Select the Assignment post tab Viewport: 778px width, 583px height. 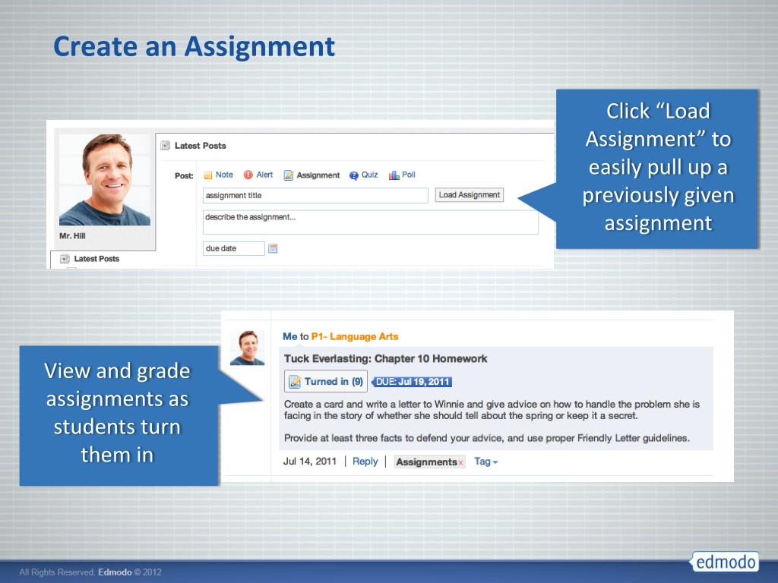click(x=318, y=175)
